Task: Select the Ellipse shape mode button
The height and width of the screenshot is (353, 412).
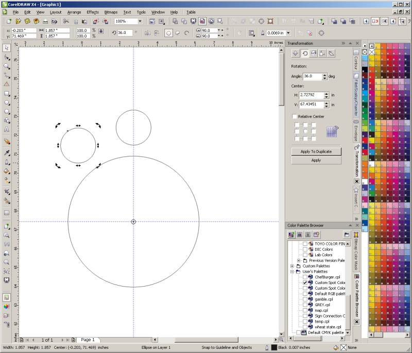Action: [168, 33]
